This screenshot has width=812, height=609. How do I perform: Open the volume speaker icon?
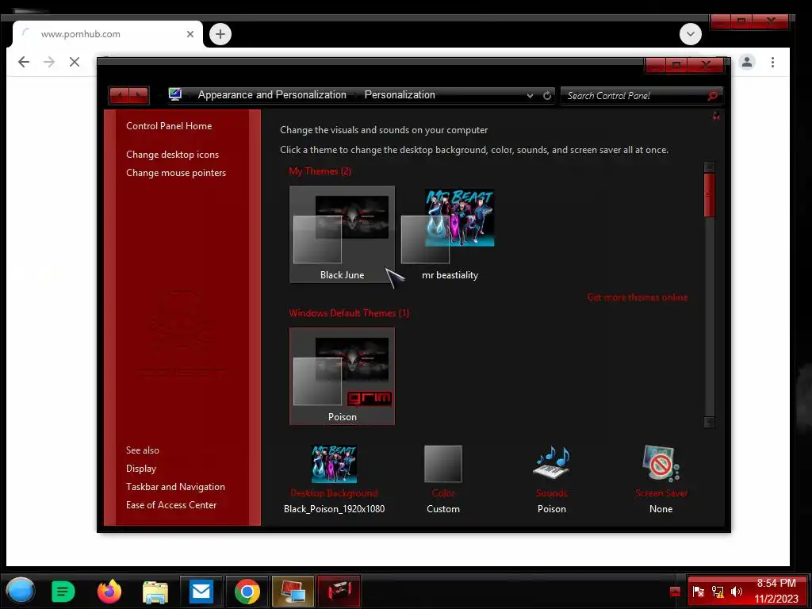tap(737, 592)
